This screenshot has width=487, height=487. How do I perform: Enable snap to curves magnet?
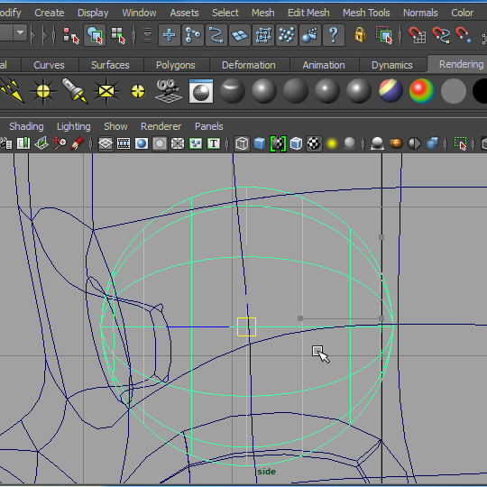point(440,35)
